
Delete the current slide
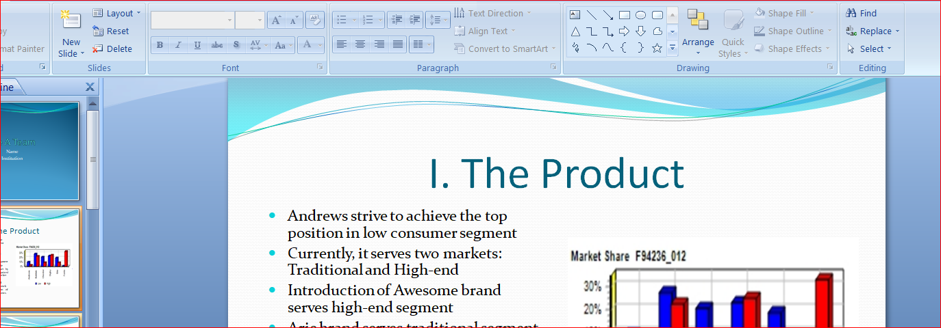(112, 49)
